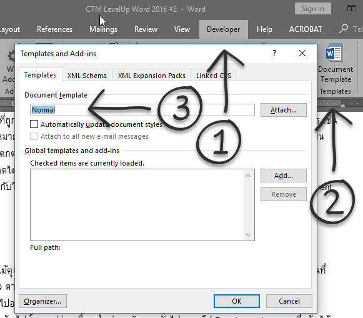Click the Cancel button
Viewport: 363px width, 318px height.
[x=289, y=301]
